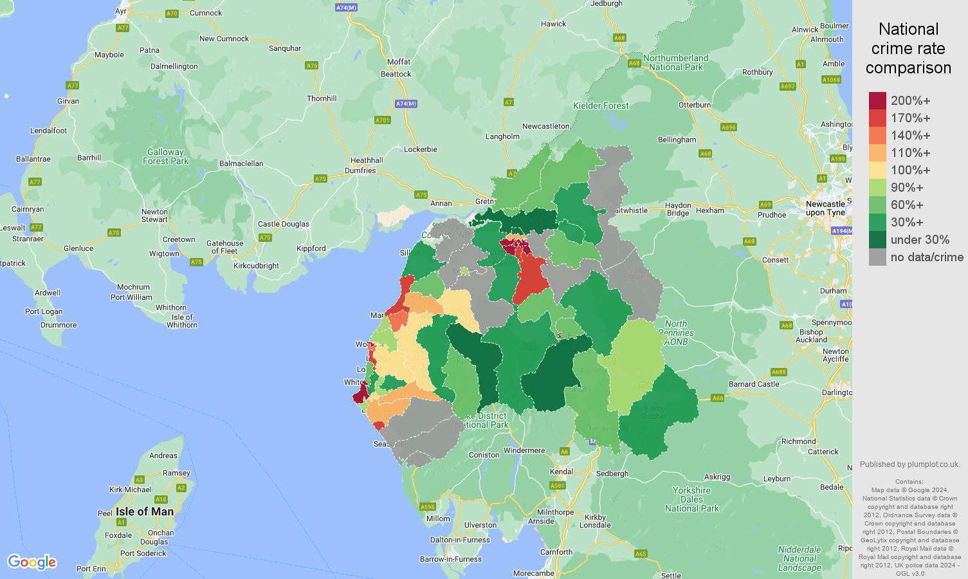Viewport: 968px width, 579px height.
Task: Click the 30%+ green legend swatch
Action: coord(877,223)
